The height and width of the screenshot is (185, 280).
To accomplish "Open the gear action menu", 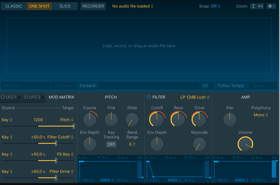I will click(271, 6).
